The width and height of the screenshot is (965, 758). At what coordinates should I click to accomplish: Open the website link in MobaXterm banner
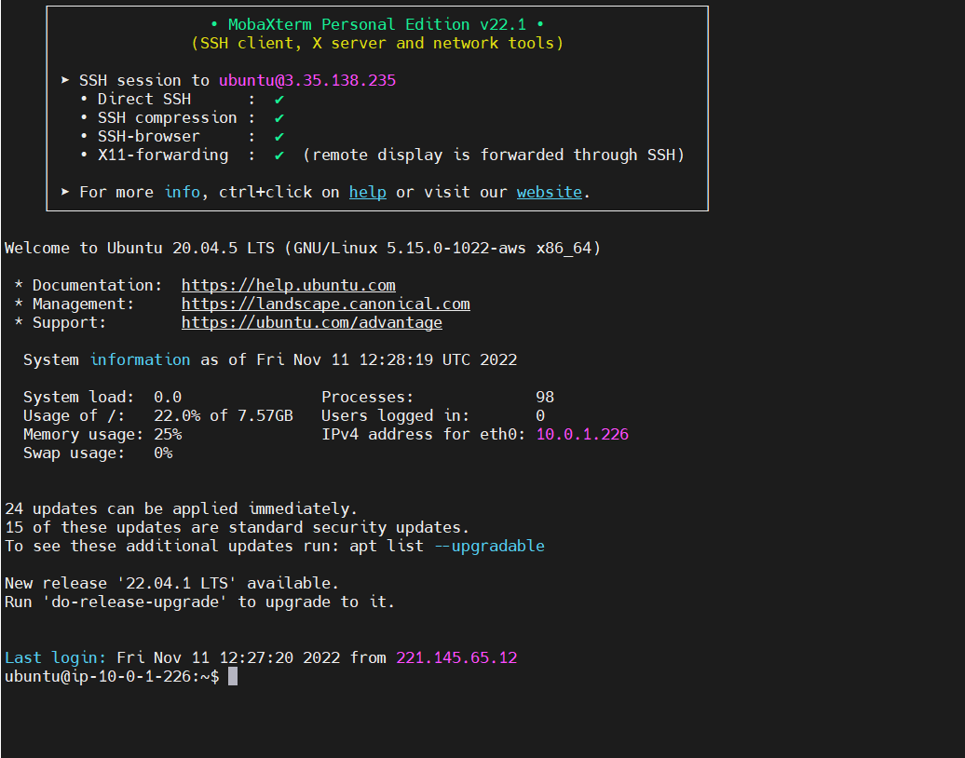(x=549, y=192)
